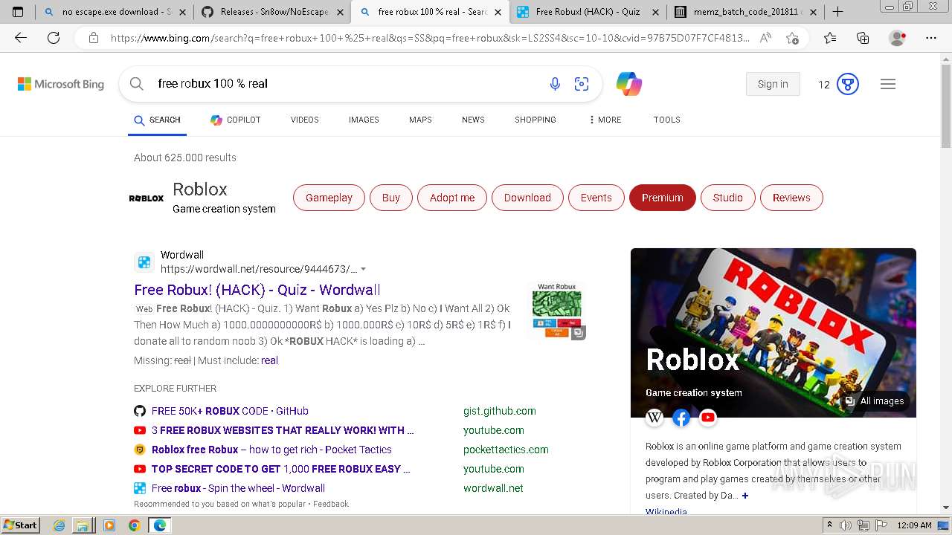Click the Sign in button
Viewport: 952px width, 535px height.
773,84
